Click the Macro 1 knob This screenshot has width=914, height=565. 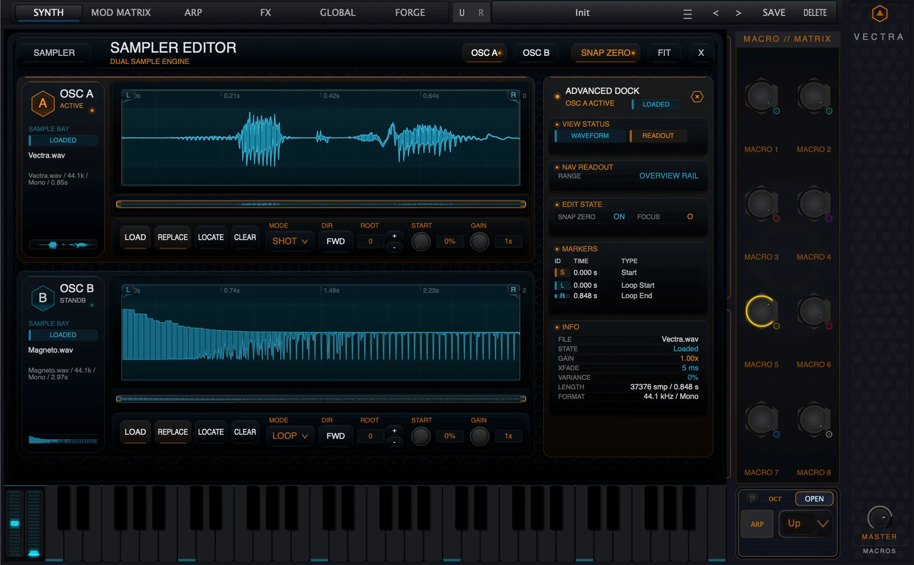pos(761,96)
